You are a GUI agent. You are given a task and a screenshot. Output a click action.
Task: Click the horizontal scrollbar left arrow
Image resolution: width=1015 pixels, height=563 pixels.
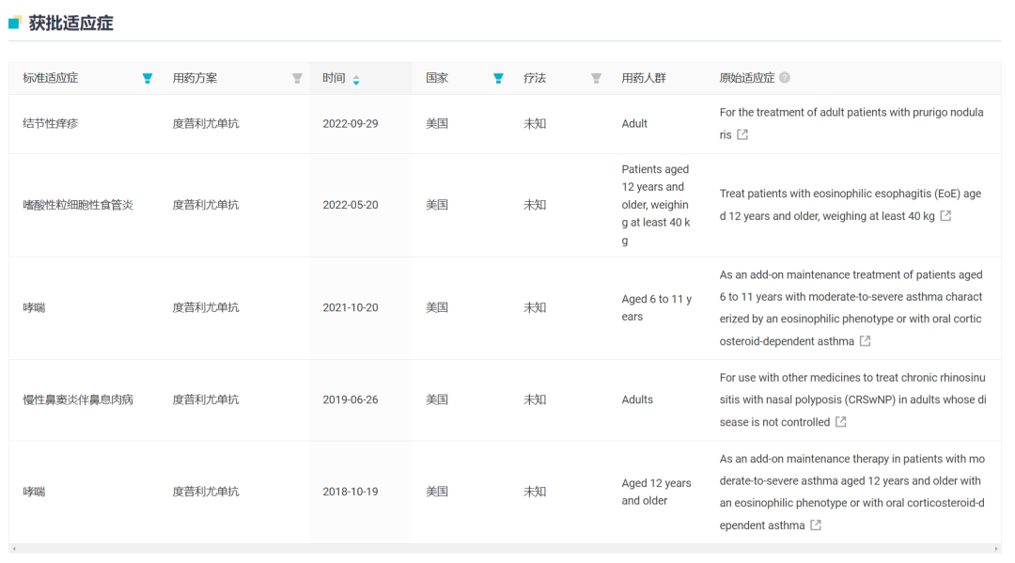click(x=14, y=549)
